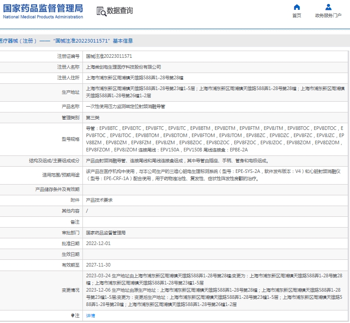Click approval date 2022-12-01
350x323 pixels.
[x=98, y=243]
